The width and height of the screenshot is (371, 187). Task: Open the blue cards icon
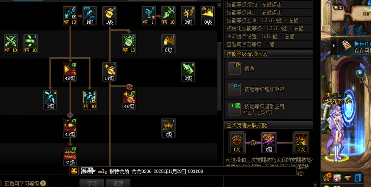click(358, 178)
